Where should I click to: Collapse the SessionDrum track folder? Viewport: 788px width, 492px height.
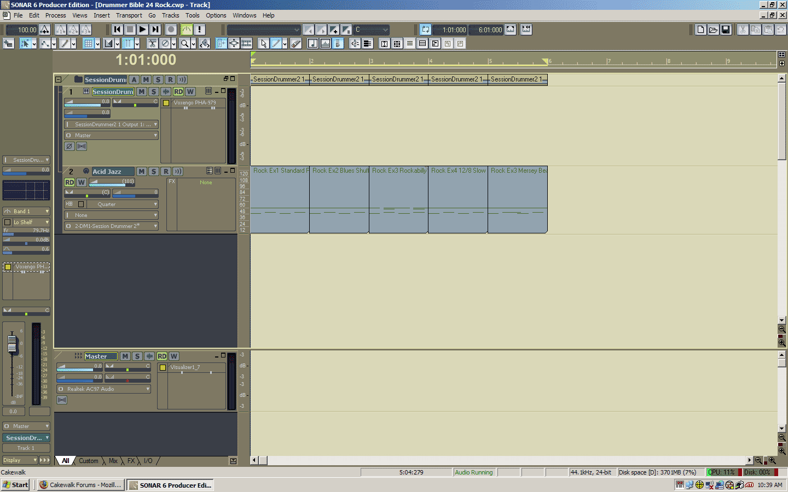tap(58, 80)
